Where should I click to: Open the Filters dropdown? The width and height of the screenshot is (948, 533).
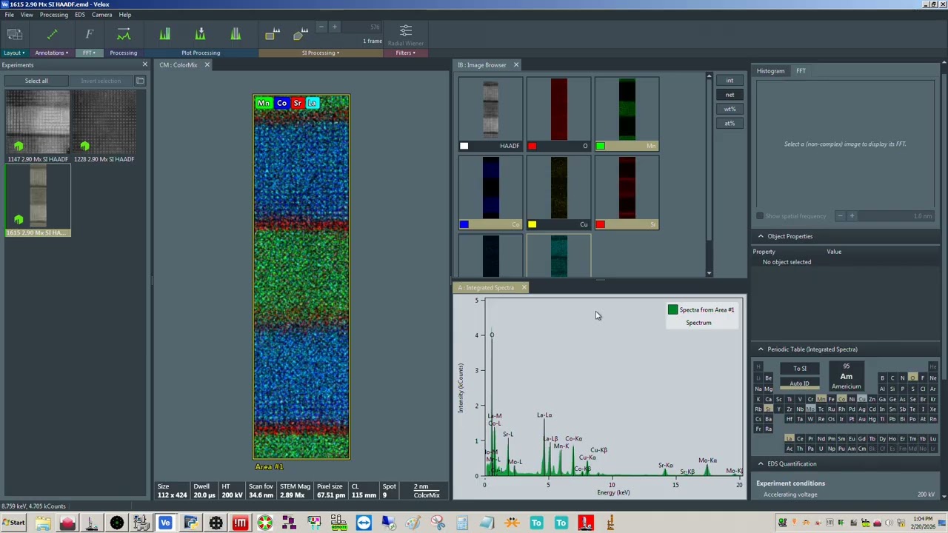[x=405, y=53]
